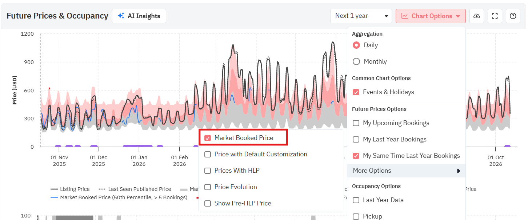Open fullscreen chart view icon

(x=495, y=16)
